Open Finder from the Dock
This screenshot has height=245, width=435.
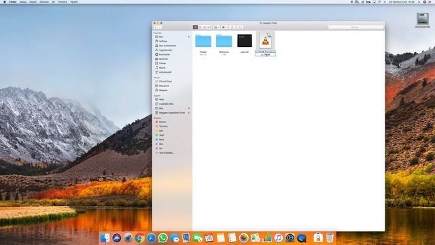point(105,238)
